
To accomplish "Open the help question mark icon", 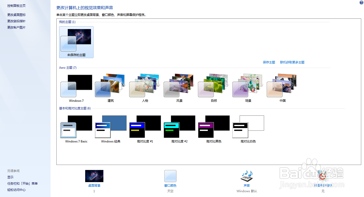I will click(x=361, y=3).
